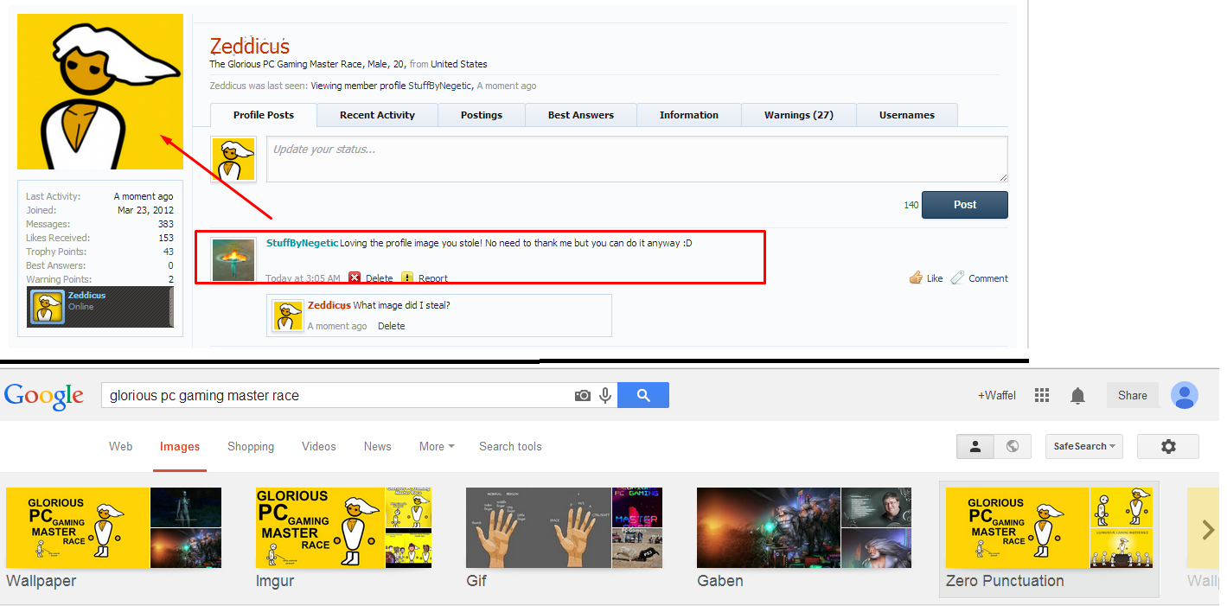Open the SafeSearch dropdown
Image resolution: width=1227 pixels, height=606 pixels.
point(1084,446)
